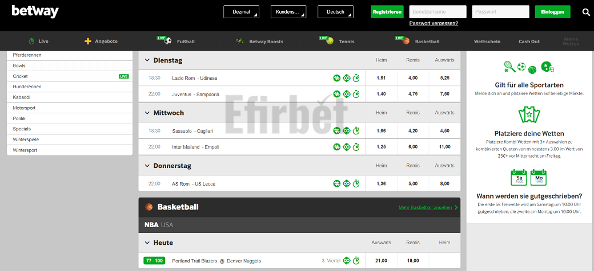Open the Meine Wetten tab

(571, 42)
